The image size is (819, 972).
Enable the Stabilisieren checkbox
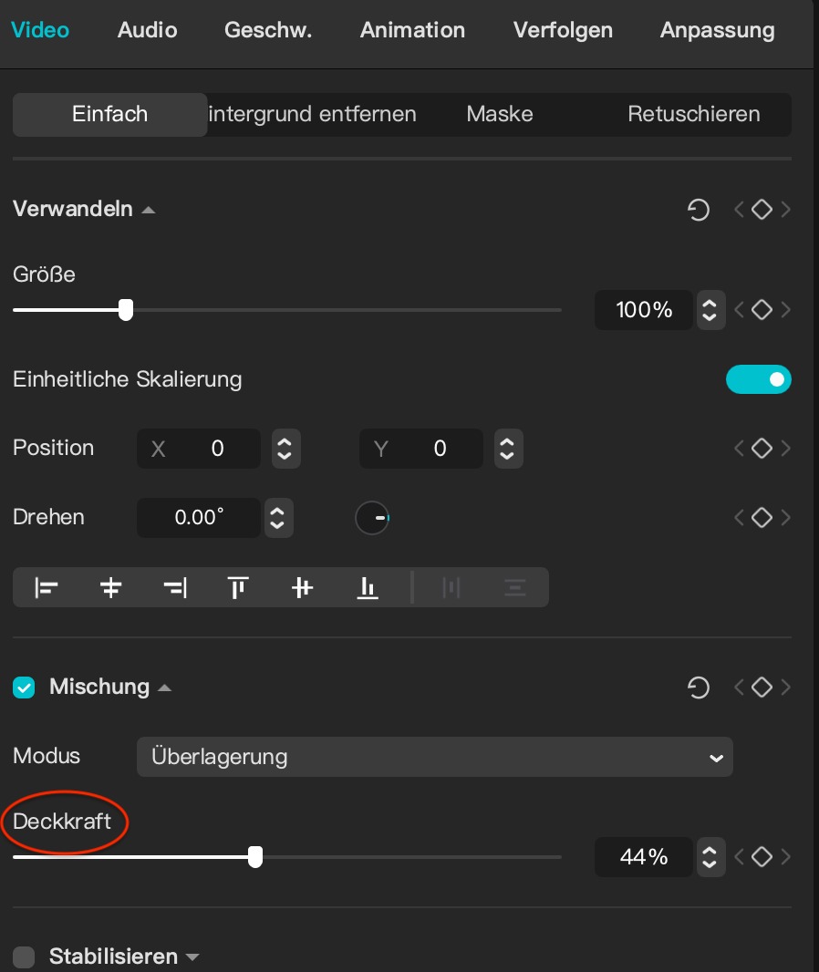[x=24, y=956]
